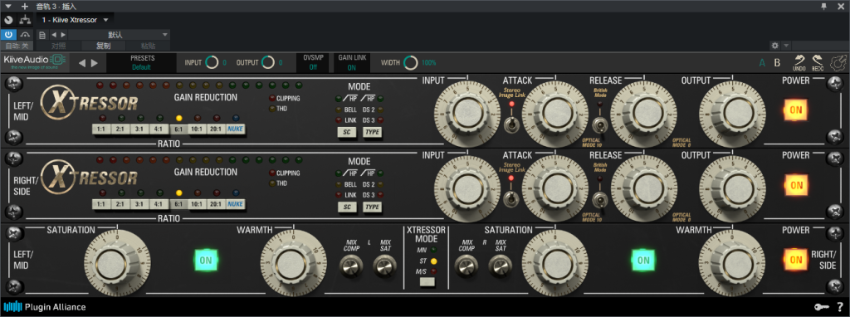Click the Right/Side compressor OUTPUT knob
Image resolution: width=850 pixels, height=317 pixels.
[732, 188]
